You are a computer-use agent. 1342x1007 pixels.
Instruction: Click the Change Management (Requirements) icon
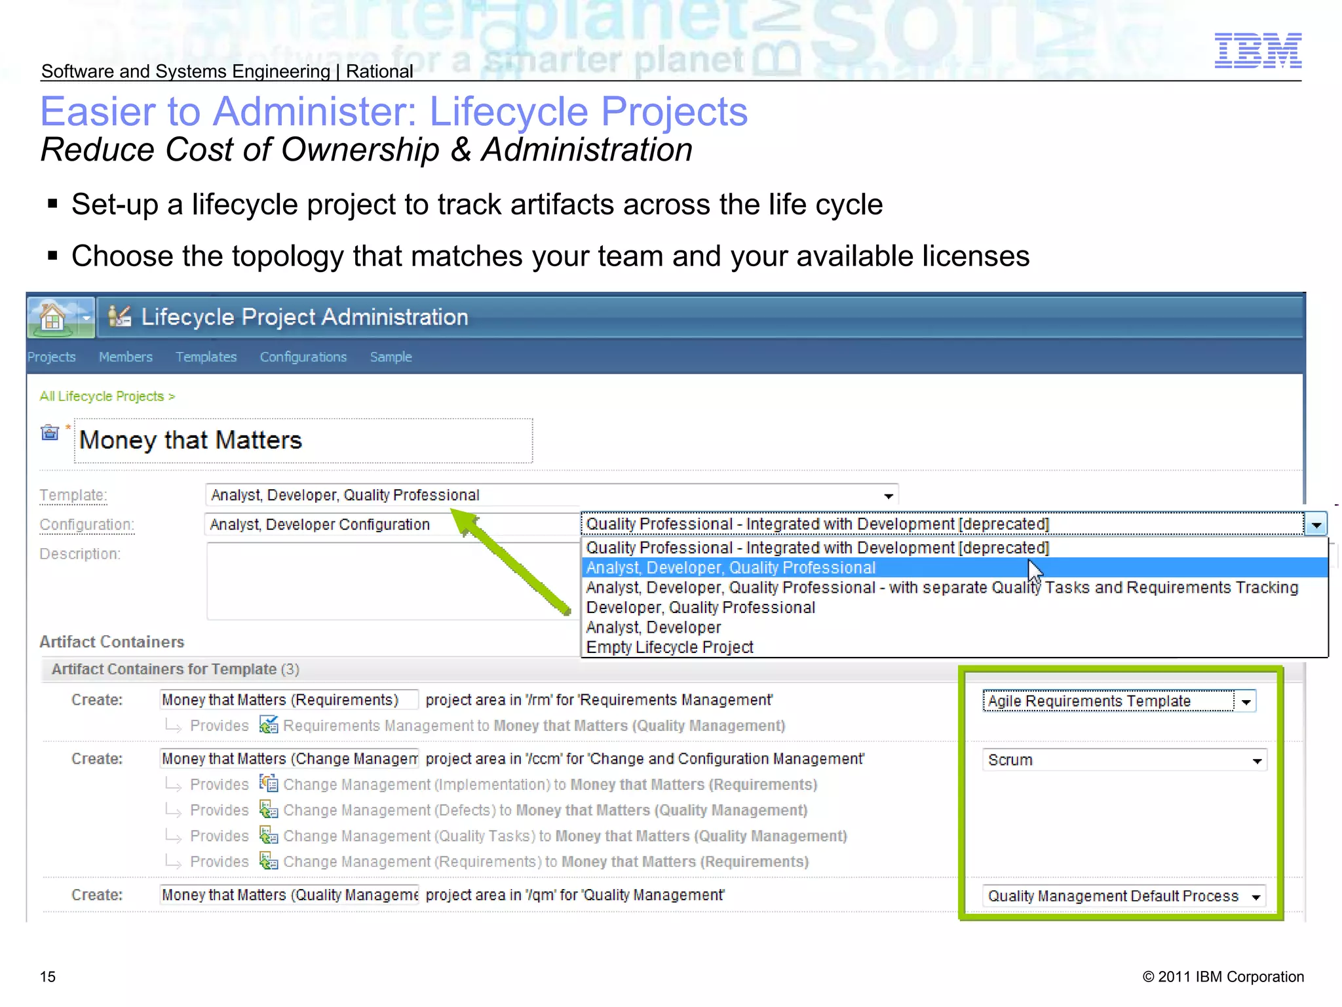269,861
